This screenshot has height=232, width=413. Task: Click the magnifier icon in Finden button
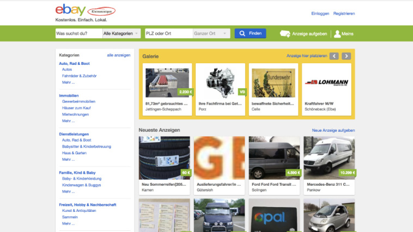click(242, 33)
